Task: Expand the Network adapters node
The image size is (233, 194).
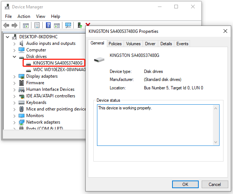Action: [x=15, y=123]
